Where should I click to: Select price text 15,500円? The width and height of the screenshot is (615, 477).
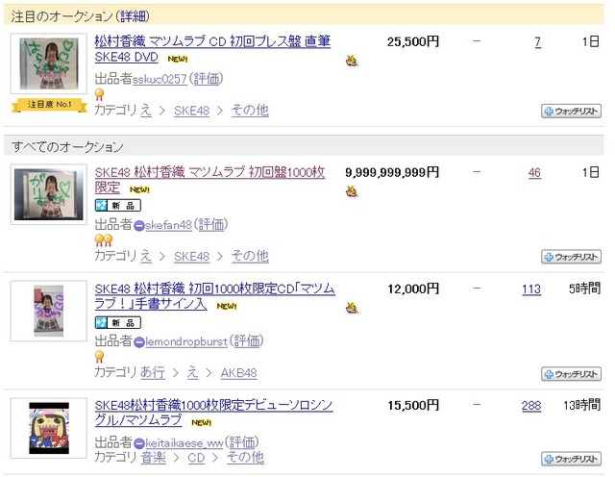[413, 406]
